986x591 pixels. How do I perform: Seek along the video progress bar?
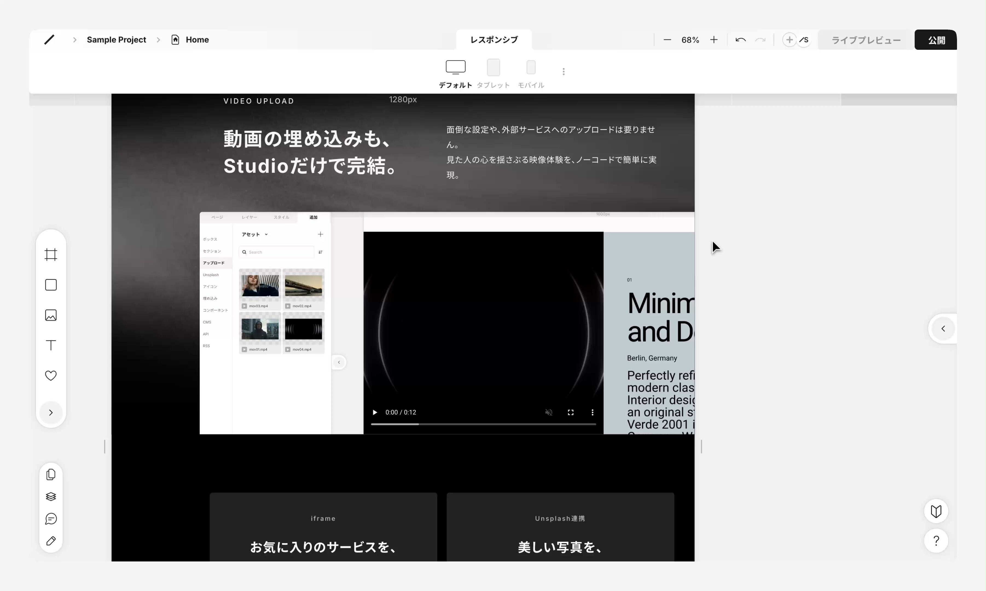click(x=483, y=424)
